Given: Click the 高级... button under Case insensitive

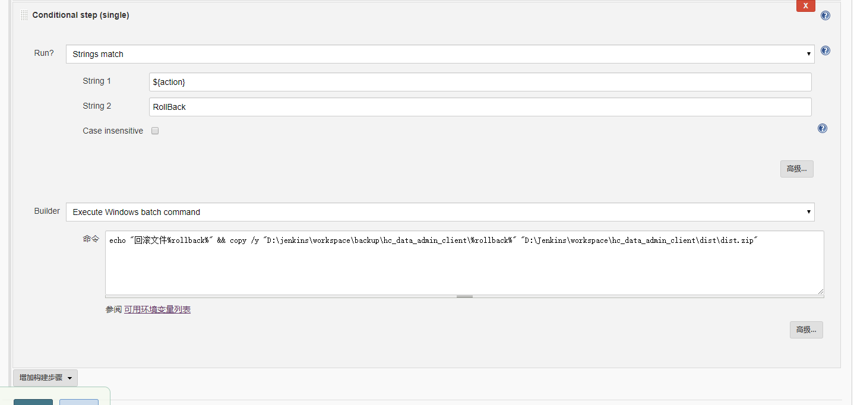Looking at the screenshot, I should pyautogui.click(x=796, y=169).
